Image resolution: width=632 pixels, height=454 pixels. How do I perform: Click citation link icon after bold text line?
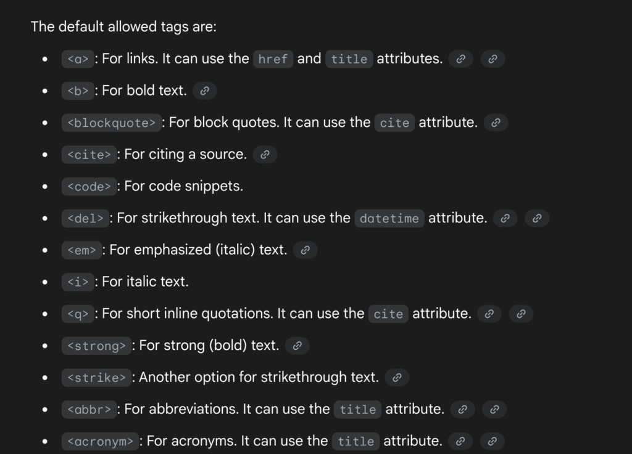(x=205, y=91)
